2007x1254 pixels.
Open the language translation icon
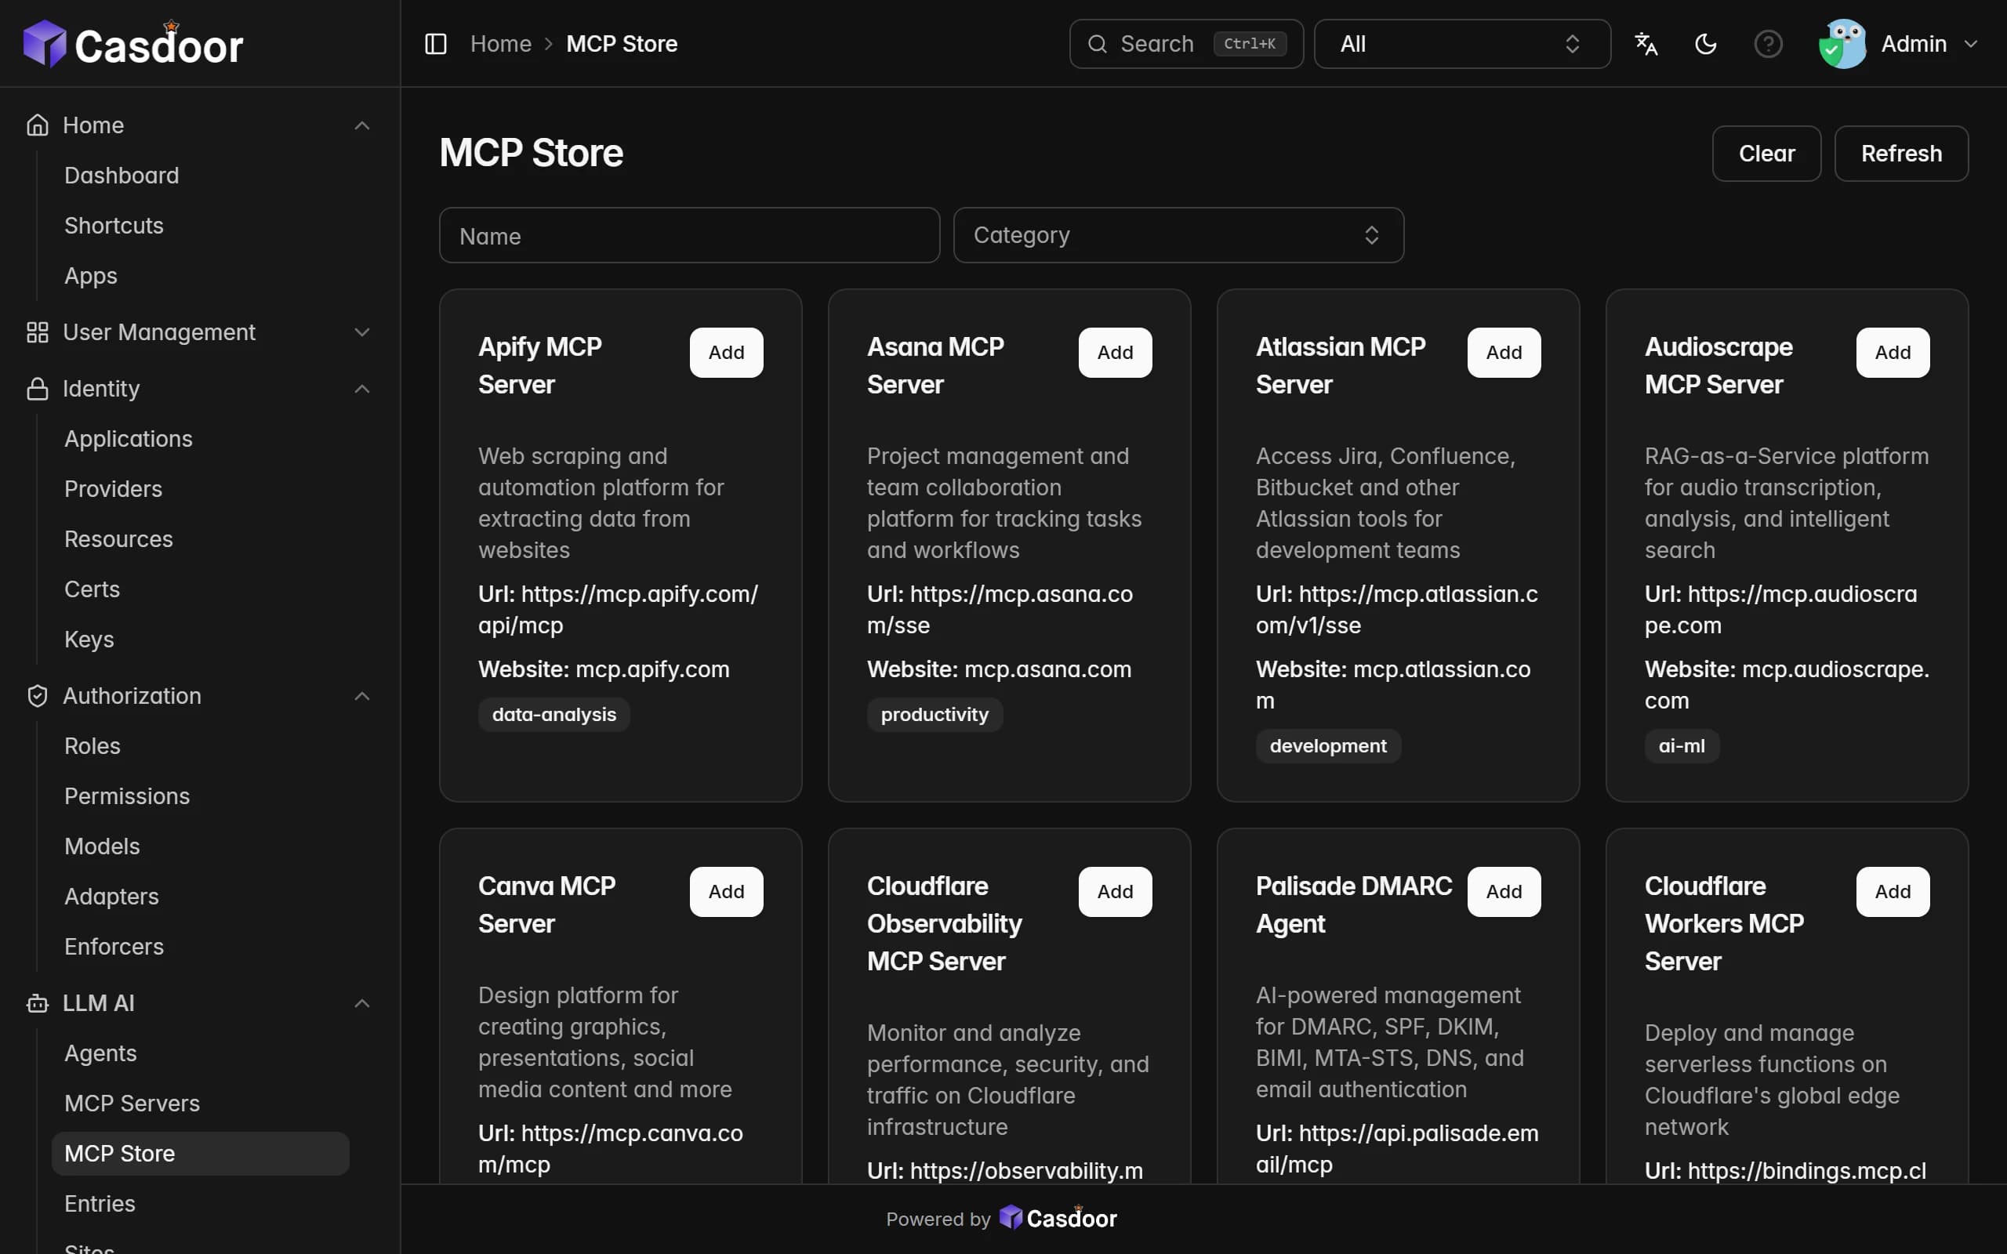pyautogui.click(x=1646, y=44)
